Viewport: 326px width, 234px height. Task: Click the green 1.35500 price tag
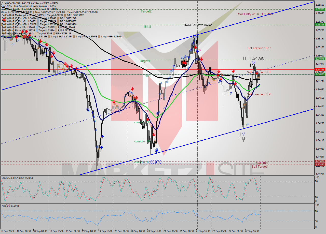[x=320, y=9]
